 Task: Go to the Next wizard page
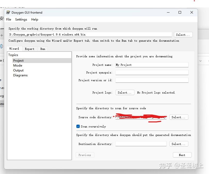(x=182, y=155)
